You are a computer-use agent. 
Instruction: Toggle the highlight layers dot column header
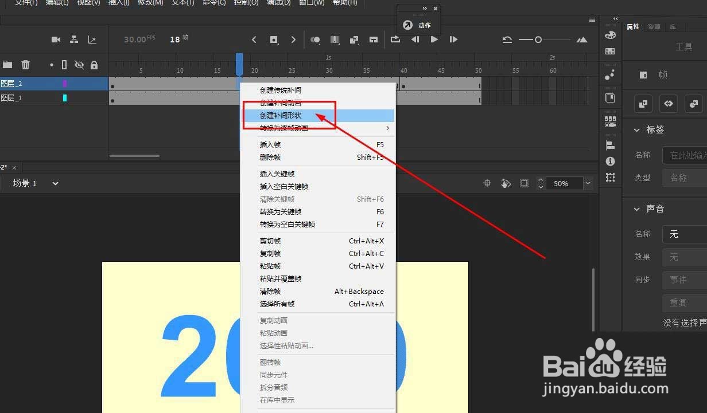(52, 65)
